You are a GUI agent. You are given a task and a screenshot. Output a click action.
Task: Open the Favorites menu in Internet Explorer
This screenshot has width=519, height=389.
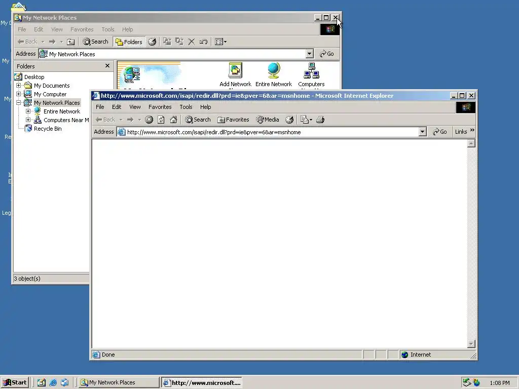(160, 107)
